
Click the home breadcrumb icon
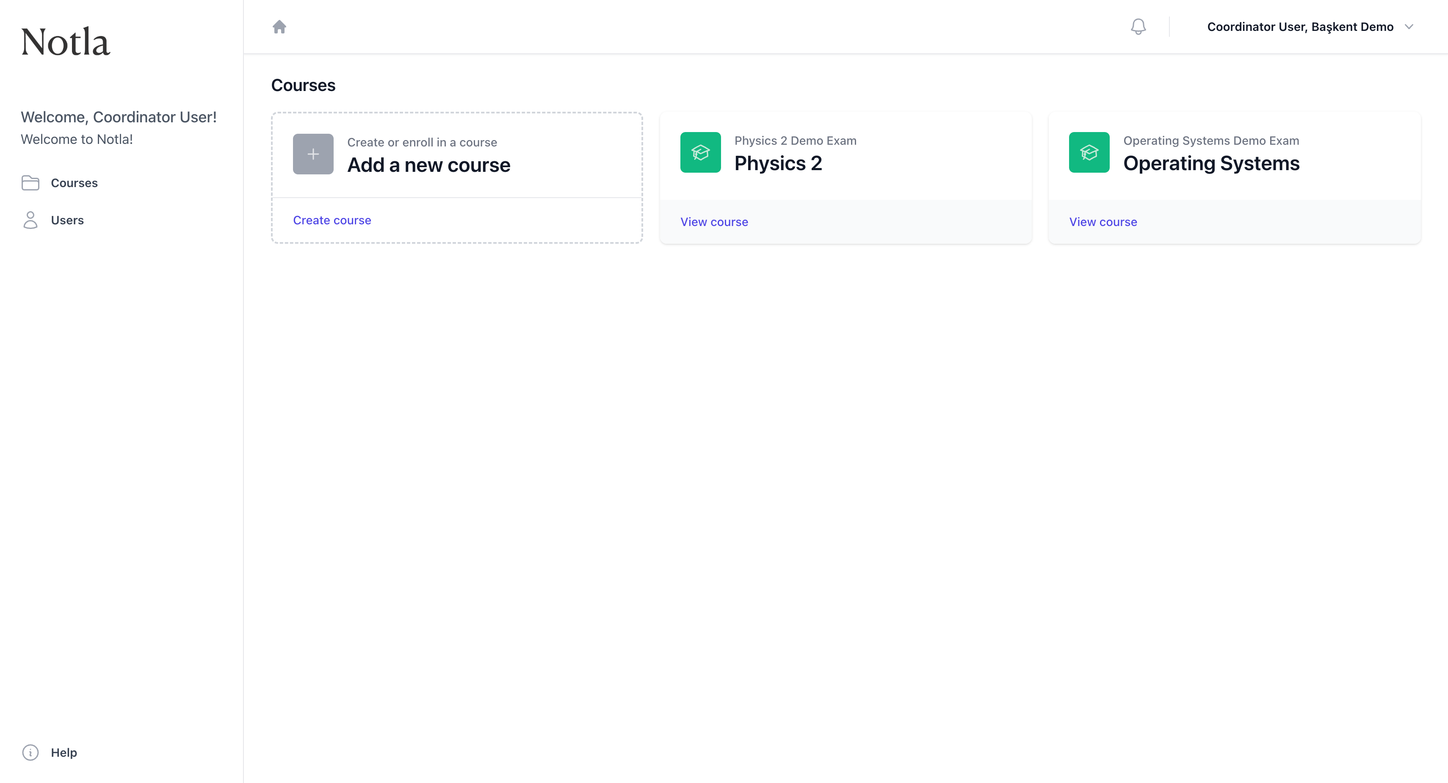(x=279, y=26)
